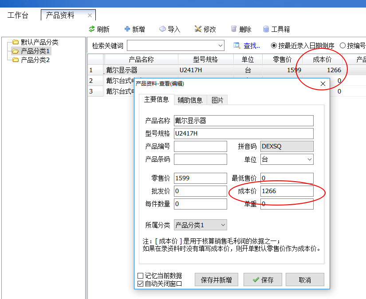Switch to the 工作台 tab
Image resolution: width=366 pixels, height=299 pixels.
click(18, 16)
